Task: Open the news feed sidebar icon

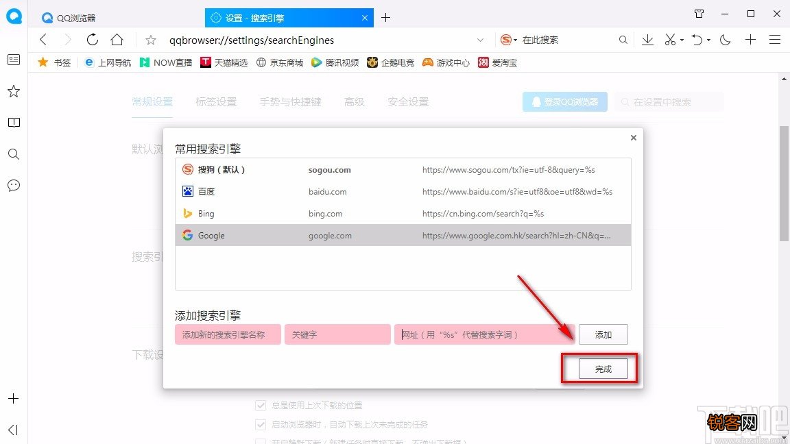Action: (14, 60)
